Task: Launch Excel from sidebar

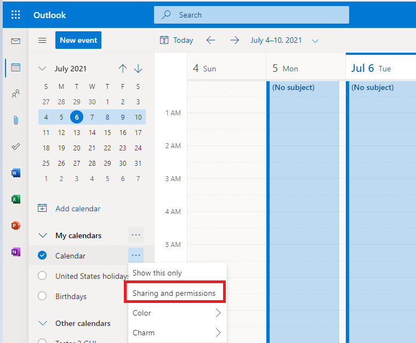Action: point(16,199)
